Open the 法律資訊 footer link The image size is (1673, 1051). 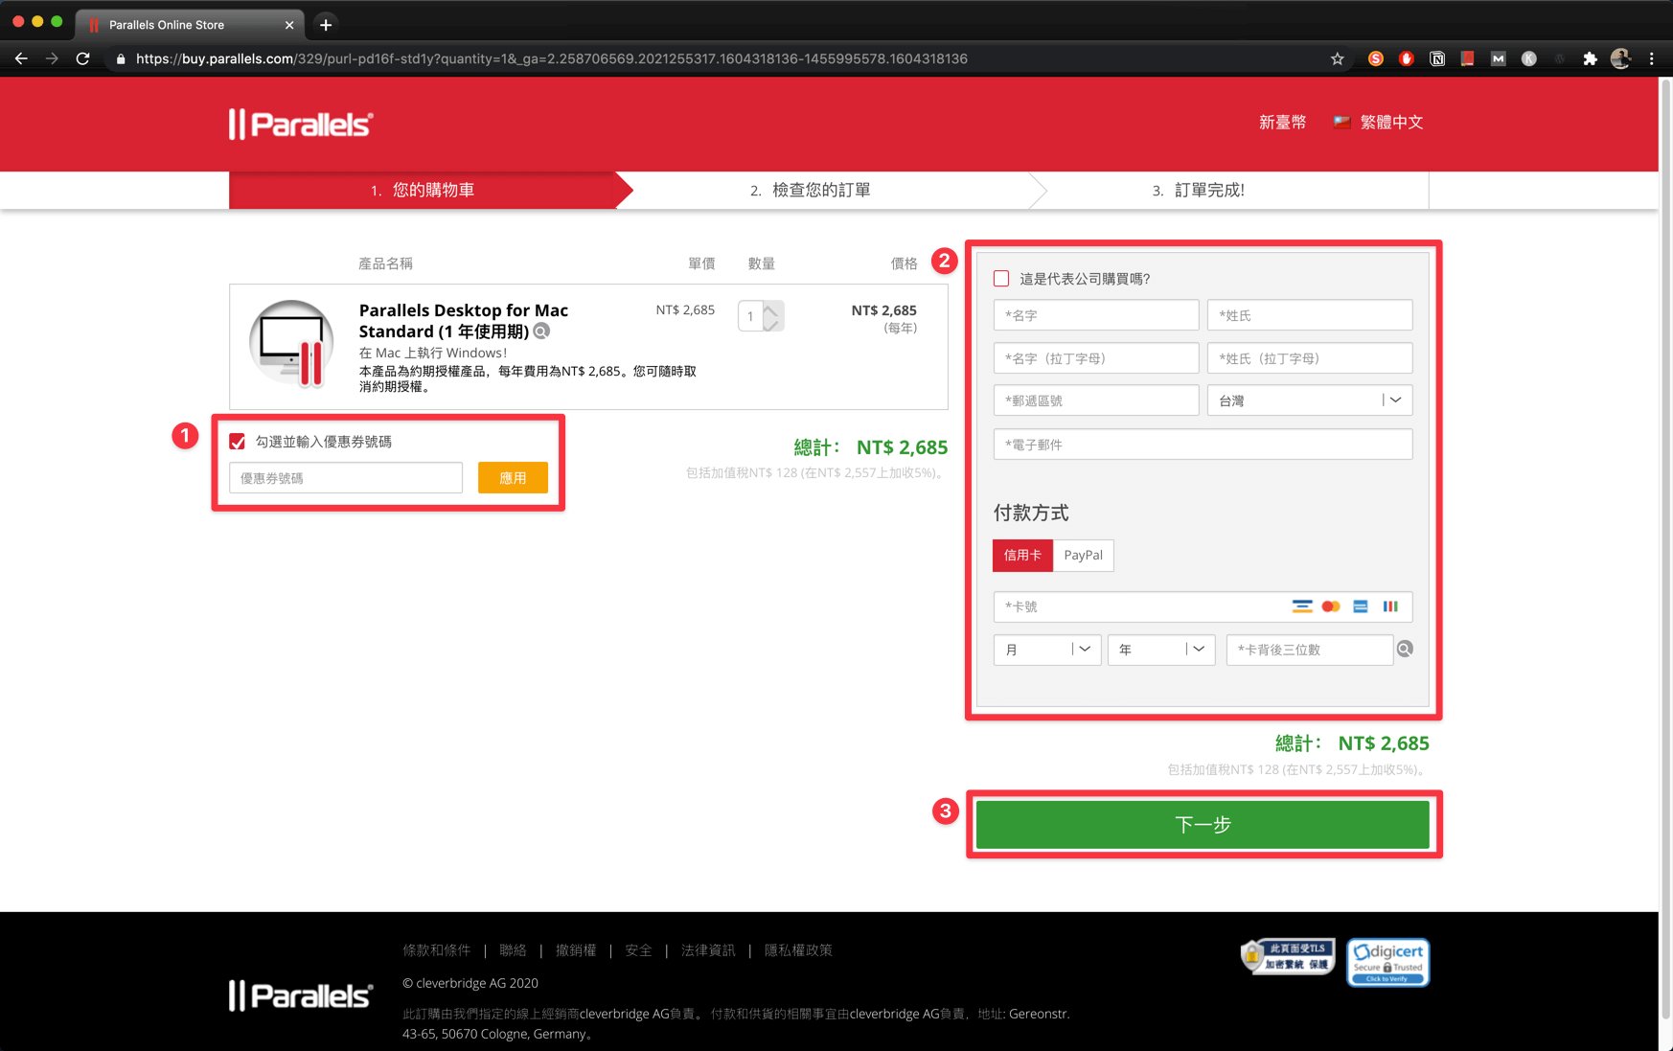[708, 950]
